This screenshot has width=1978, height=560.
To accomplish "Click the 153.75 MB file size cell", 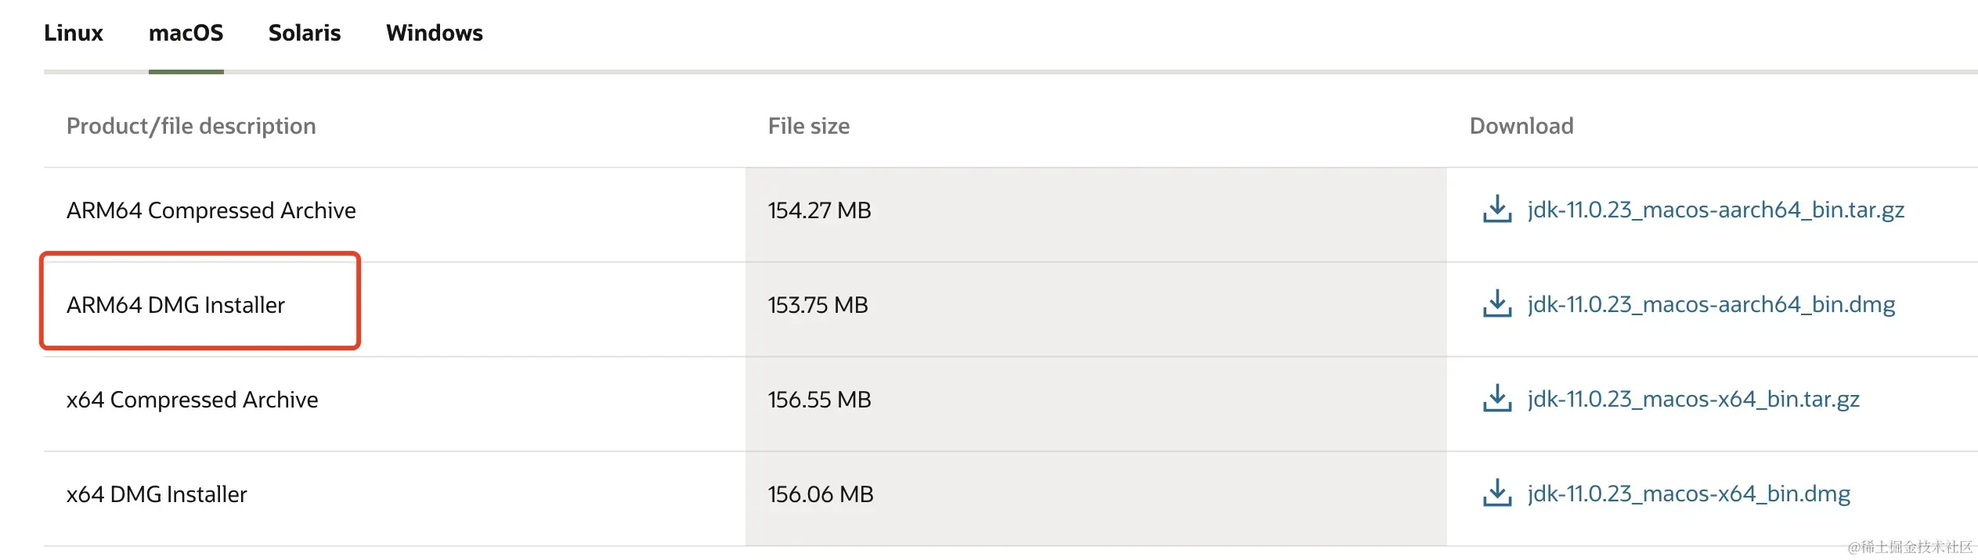I will (818, 305).
